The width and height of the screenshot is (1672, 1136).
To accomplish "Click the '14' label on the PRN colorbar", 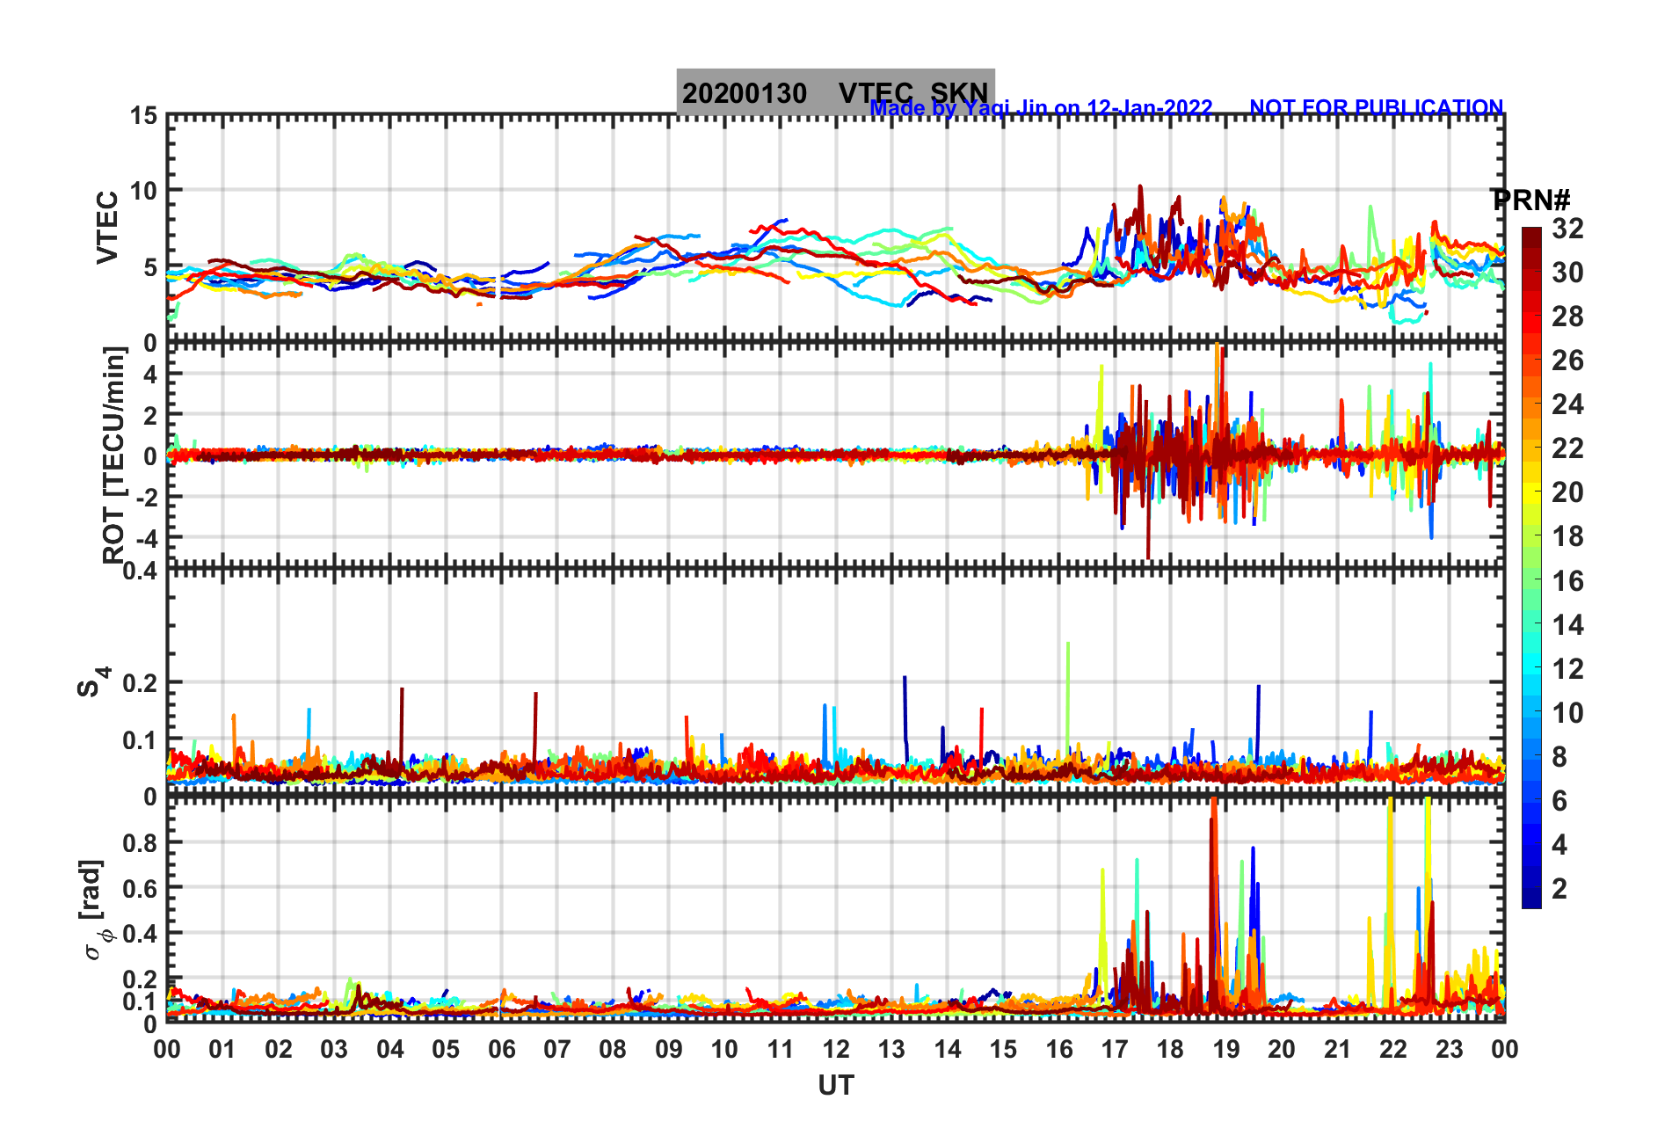I will coord(1567,625).
